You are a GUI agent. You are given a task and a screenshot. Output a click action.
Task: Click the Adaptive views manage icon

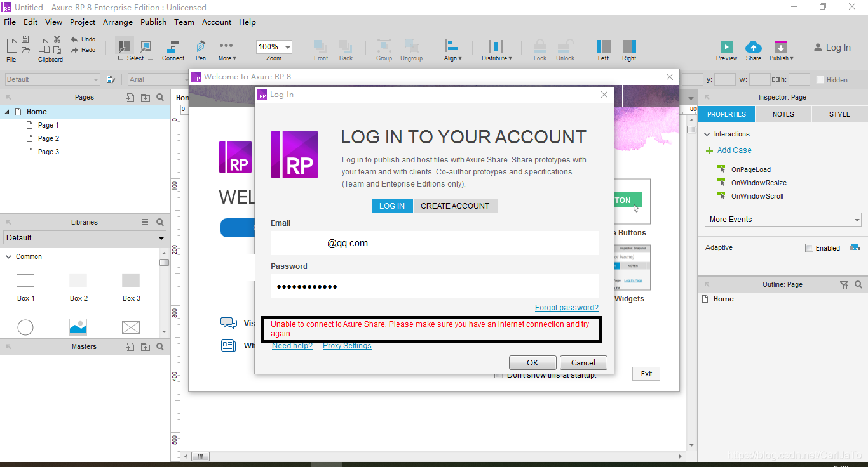tap(855, 247)
